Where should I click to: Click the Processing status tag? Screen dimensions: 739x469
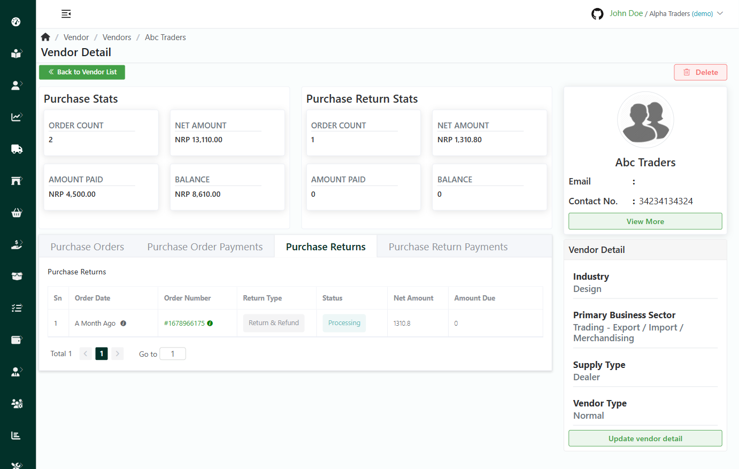click(x=344, y=323)
